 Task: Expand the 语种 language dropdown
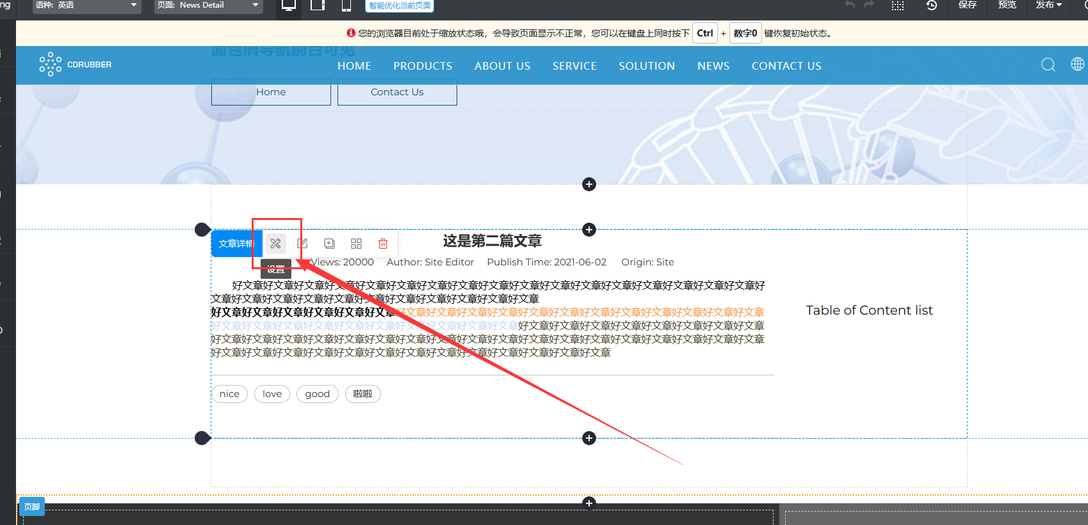[86, 6]
